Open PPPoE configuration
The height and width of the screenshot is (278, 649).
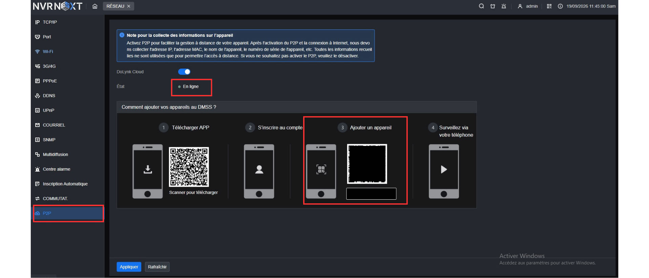pos(68,81)
